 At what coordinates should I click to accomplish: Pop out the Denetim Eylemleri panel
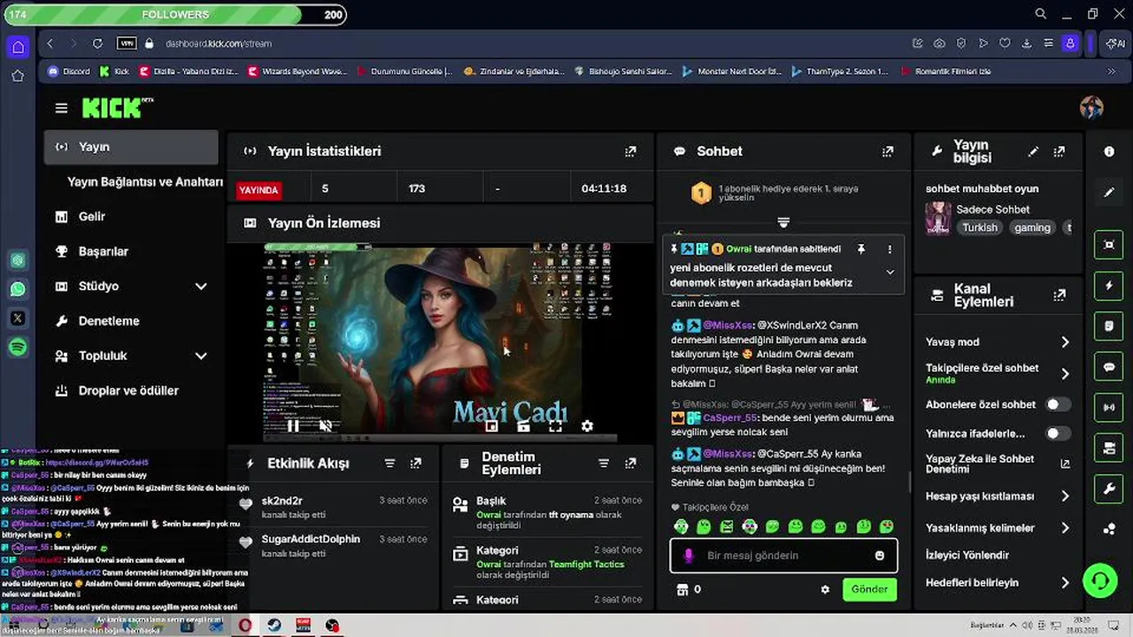[630, 463]
